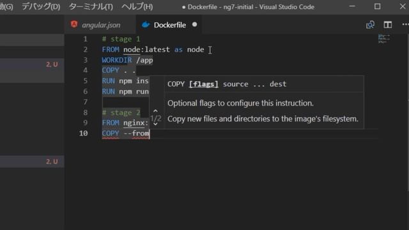Click the '# stage 1' comment text
The width and height of the screenshot is (409, 230).
point(121,39)
